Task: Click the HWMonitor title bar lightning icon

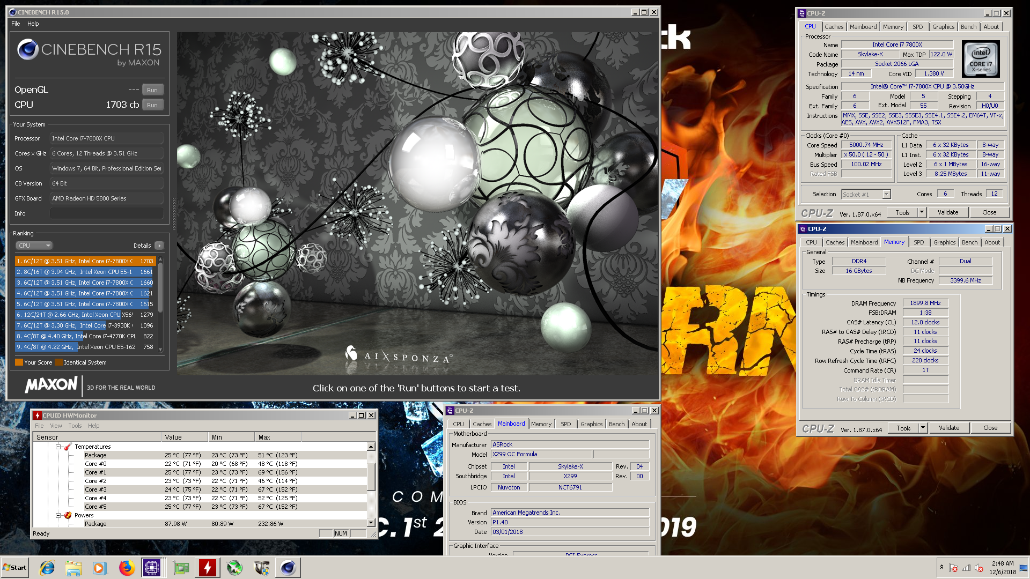Action: (x=37, y=415)
